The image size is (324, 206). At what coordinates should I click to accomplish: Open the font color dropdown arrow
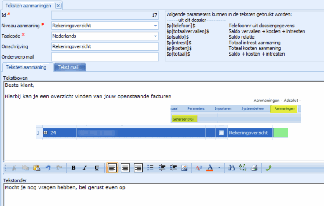219,168
